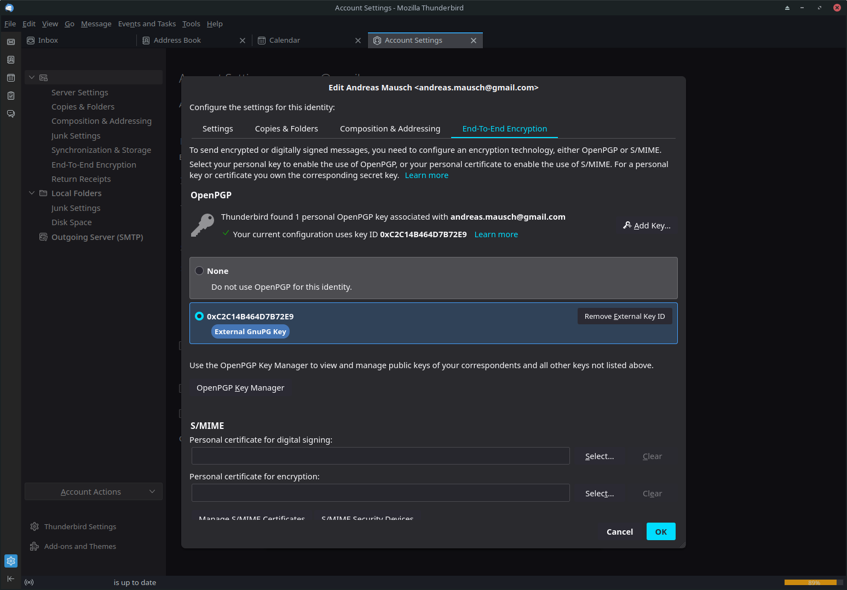This screenshot has width=847, height=590.
Task: Click the Outgoing Server SMTP icon
Action: (43, 237)
